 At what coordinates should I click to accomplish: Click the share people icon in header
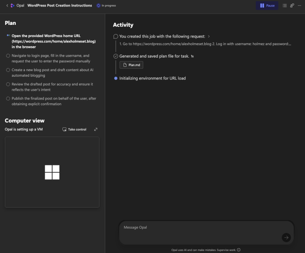click(x=292, y=6)
